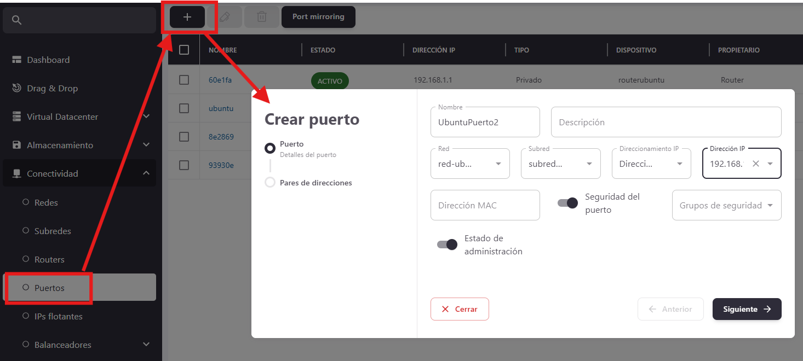Clear the Dirección IP field with X icon

756,164
